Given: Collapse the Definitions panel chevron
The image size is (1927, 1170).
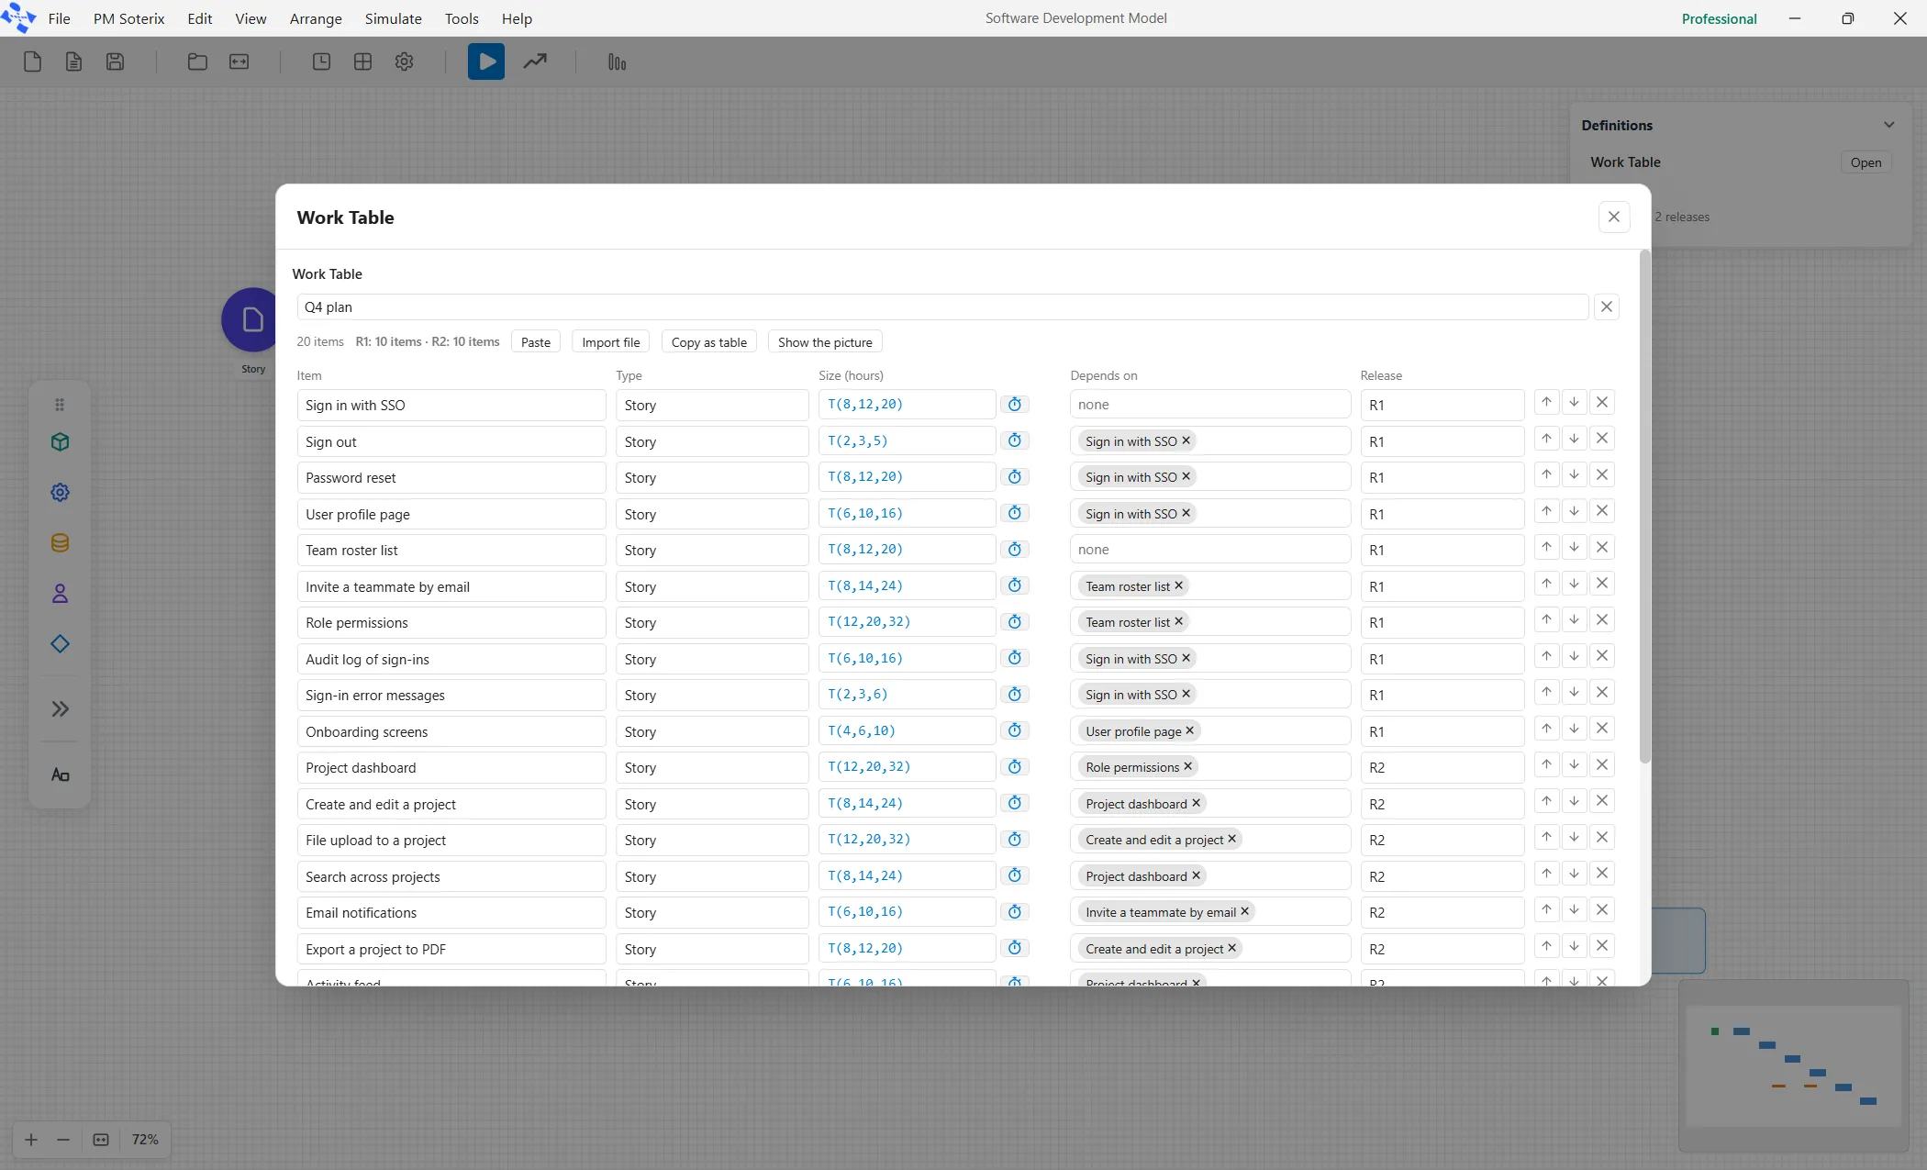Looking at the screenshot, I should [x=1889, y=125].
